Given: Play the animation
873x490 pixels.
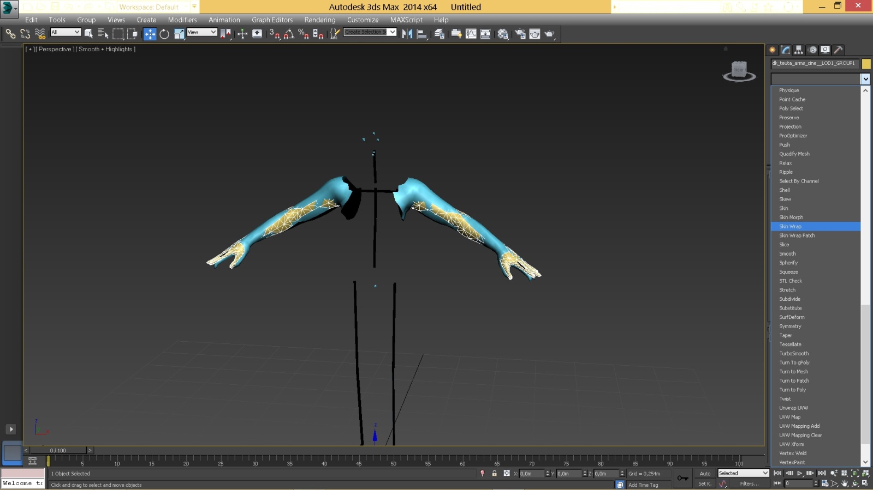Looking at the screenshot, I should (800, 473).
